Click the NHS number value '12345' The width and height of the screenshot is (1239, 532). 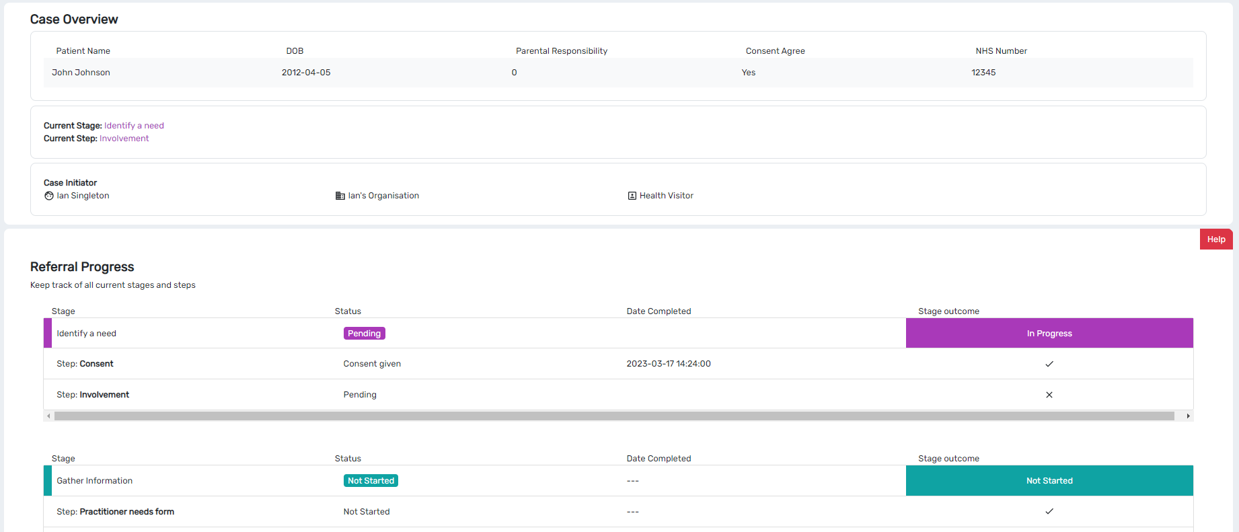click(x=983, y=73)
